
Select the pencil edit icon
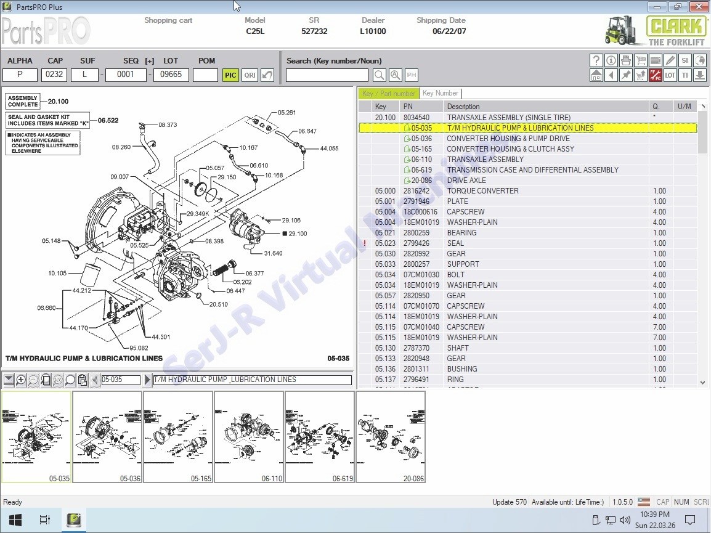point(670,60)
